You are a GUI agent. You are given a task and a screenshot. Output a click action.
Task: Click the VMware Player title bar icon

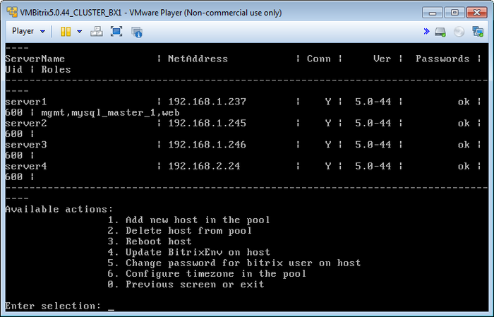tap(12, 12)
